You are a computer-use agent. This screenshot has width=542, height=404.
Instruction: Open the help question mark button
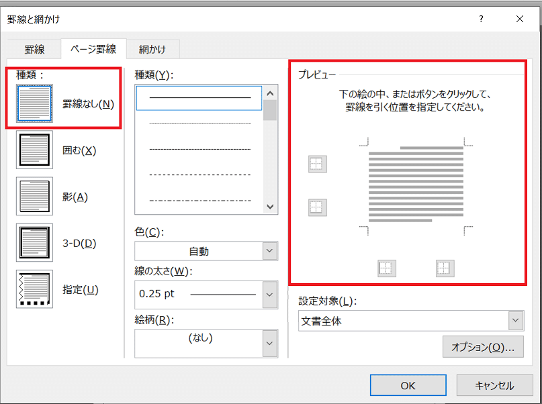coord(481,19)
